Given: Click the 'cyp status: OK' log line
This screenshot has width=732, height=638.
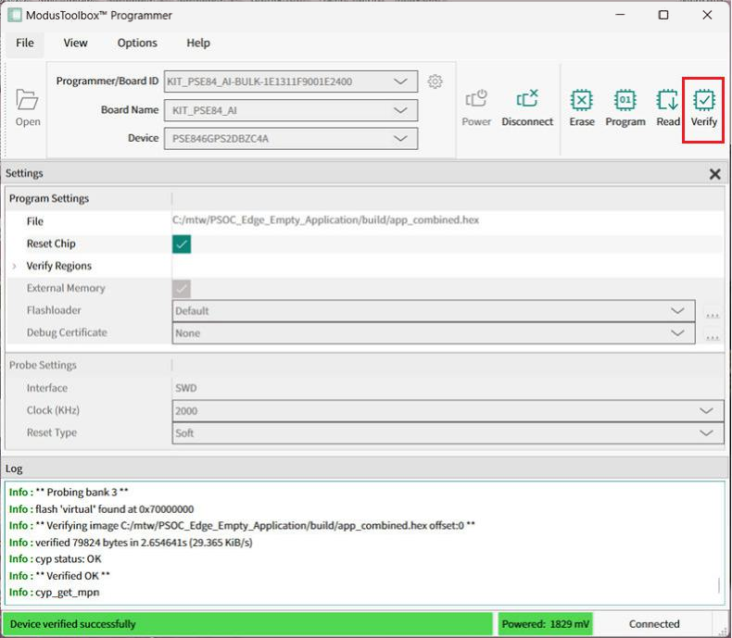Looking at the screenshot, I should click(x=55, y=559).
